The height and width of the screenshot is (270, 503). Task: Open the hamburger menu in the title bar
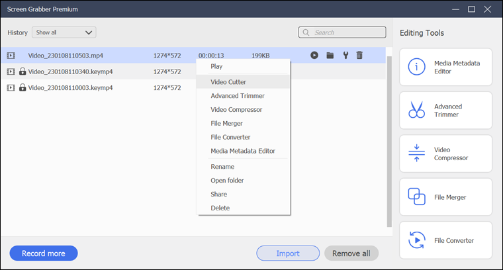pos(454,9)
